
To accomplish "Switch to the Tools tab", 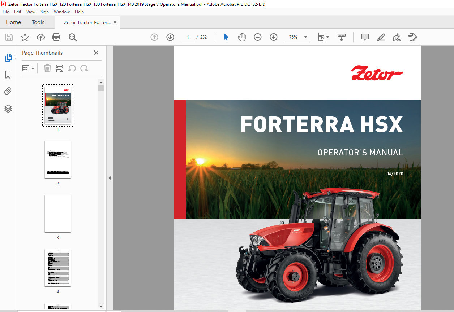I will tap(38, 22).
